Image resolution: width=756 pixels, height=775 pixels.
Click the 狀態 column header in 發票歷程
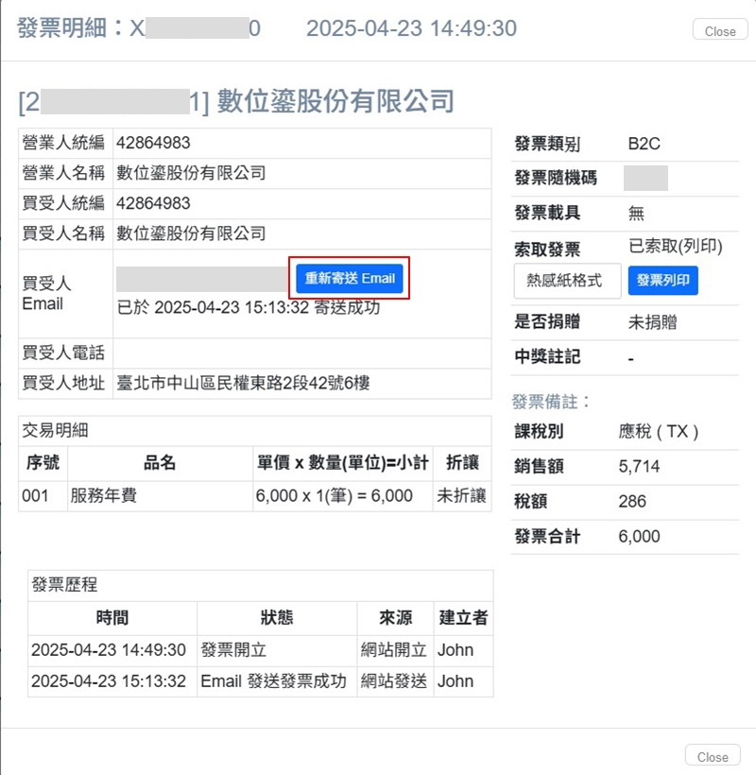tap(276, 617)
